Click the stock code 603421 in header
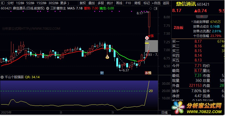This screenshot has height=116, width=226. (203, 4)
